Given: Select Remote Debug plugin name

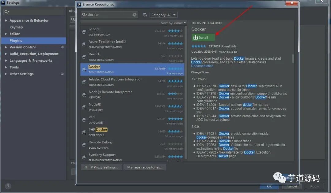Looking at the screenshot, I should (101, 142).
